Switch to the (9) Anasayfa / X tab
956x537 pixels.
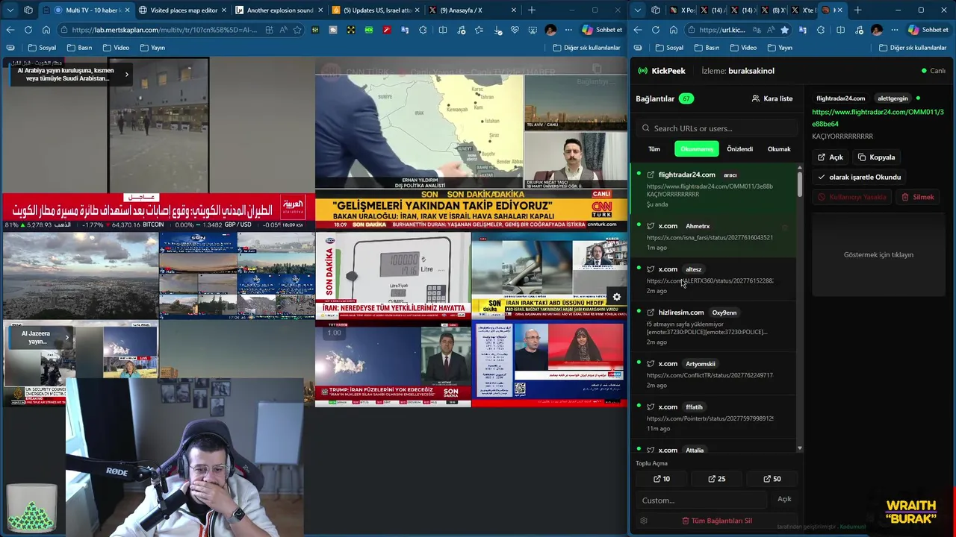pos(473,10)
